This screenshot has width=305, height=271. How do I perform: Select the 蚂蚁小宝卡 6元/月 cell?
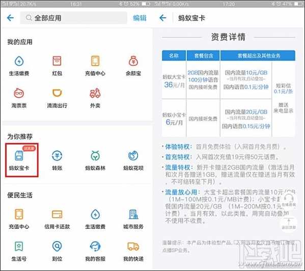(x=174, y=118)
